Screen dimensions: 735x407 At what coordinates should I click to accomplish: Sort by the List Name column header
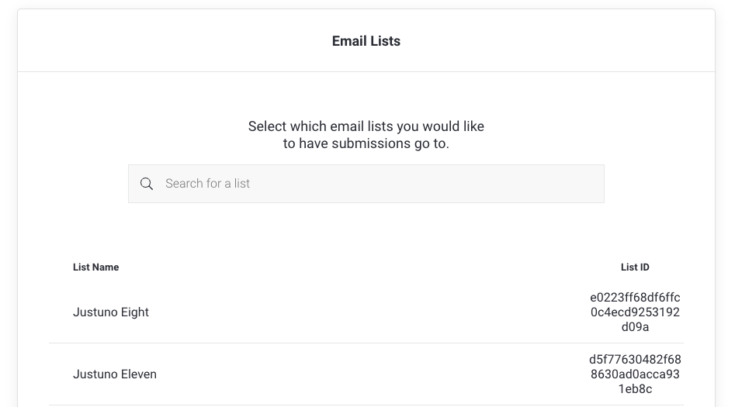95,267
